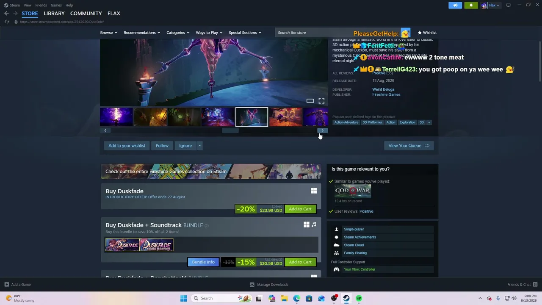Click the Steam icon on the taskbar
This screenshot has height=305, width=542.
point(346,298)
